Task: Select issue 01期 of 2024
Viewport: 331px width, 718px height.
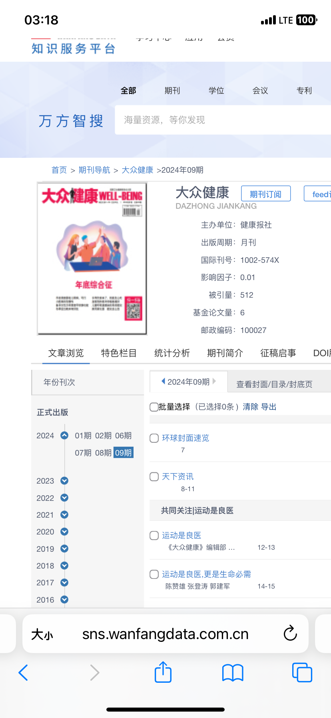Action: (83, 436)
